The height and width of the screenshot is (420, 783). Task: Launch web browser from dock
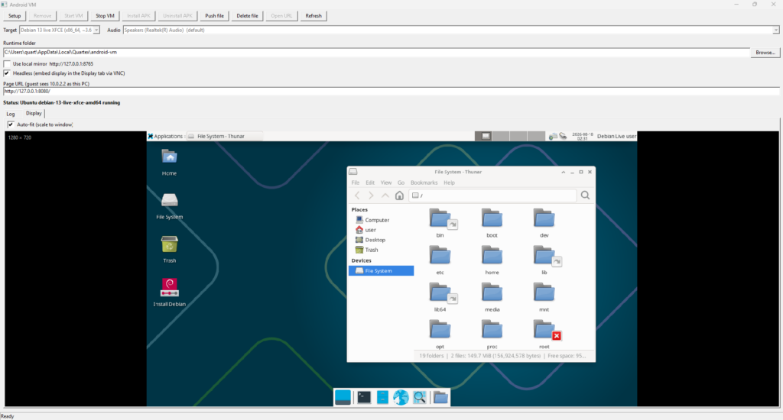(401, 397)
